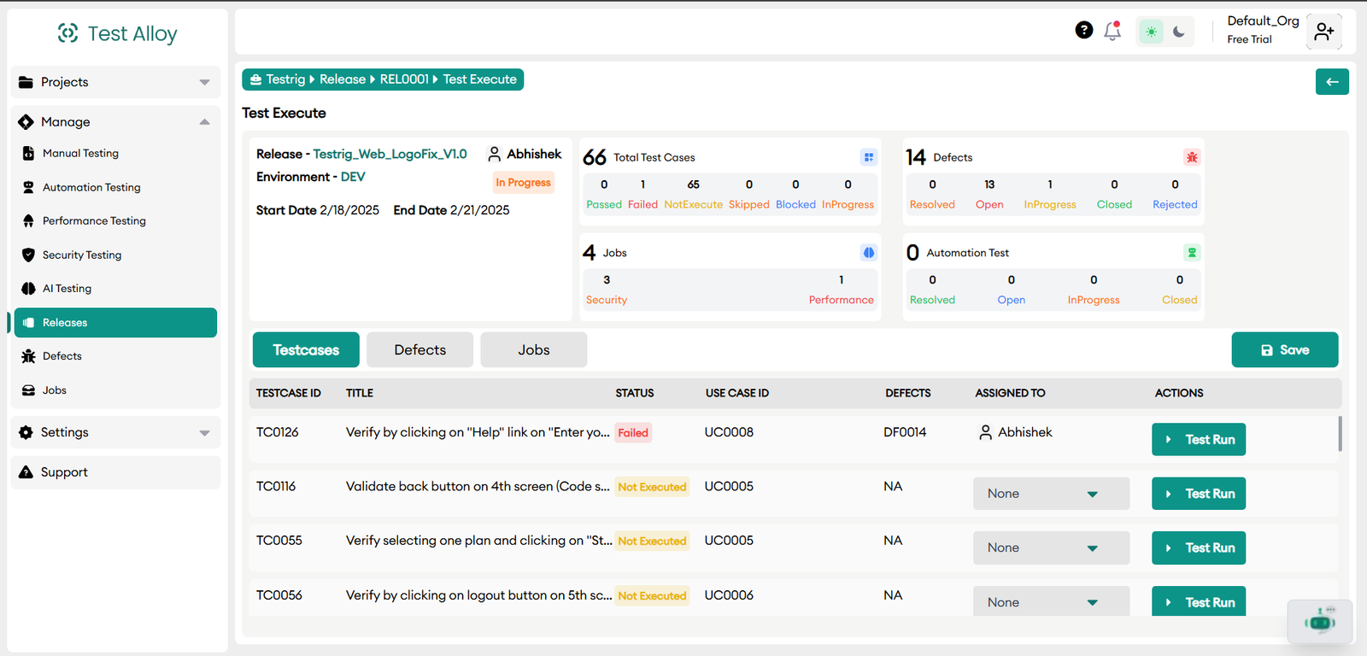Open Assigned To dropdown for TC0116
The width and height of the screenshot is (1367, 656).
1051,494
